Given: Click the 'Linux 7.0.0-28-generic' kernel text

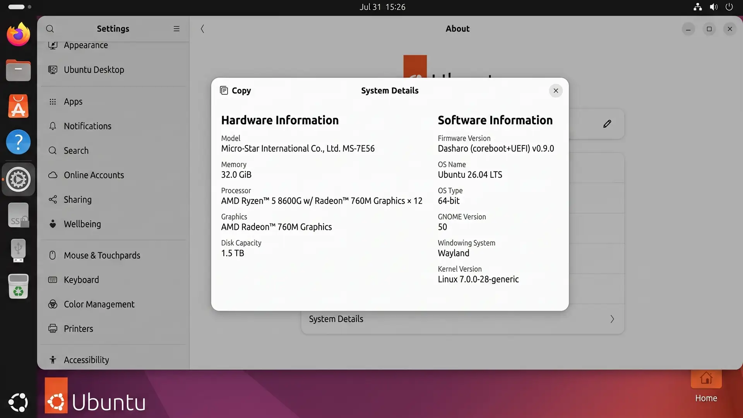Looking at the screenshot, I should [x=478, y=279].
